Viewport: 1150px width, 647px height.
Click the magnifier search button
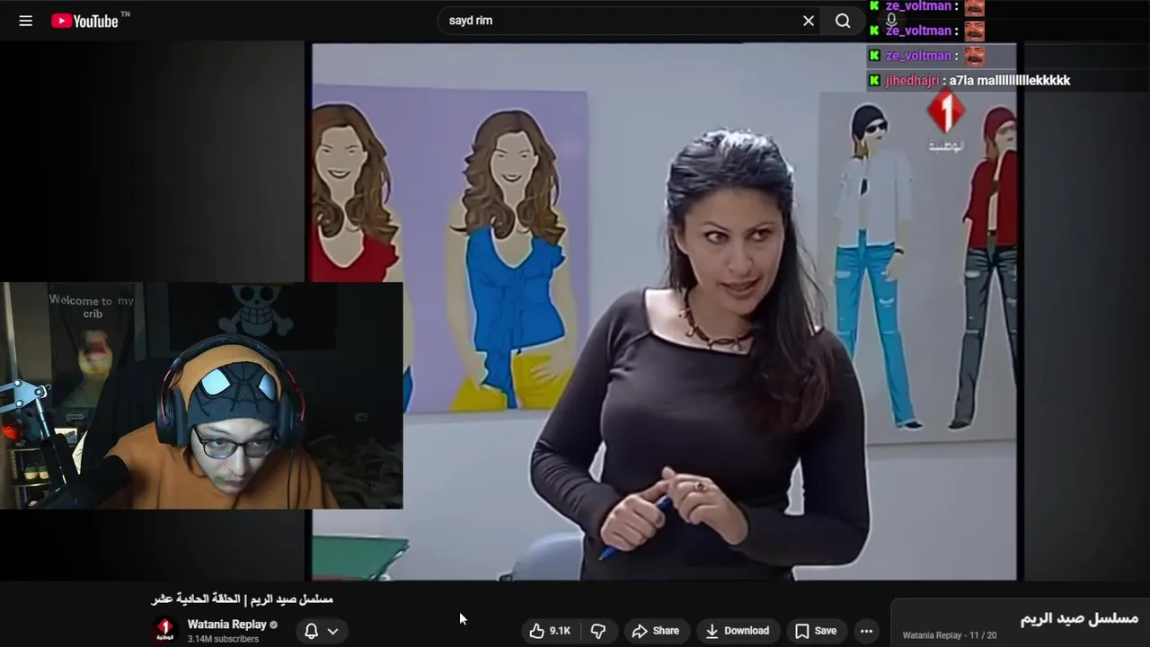pos(843,21)
